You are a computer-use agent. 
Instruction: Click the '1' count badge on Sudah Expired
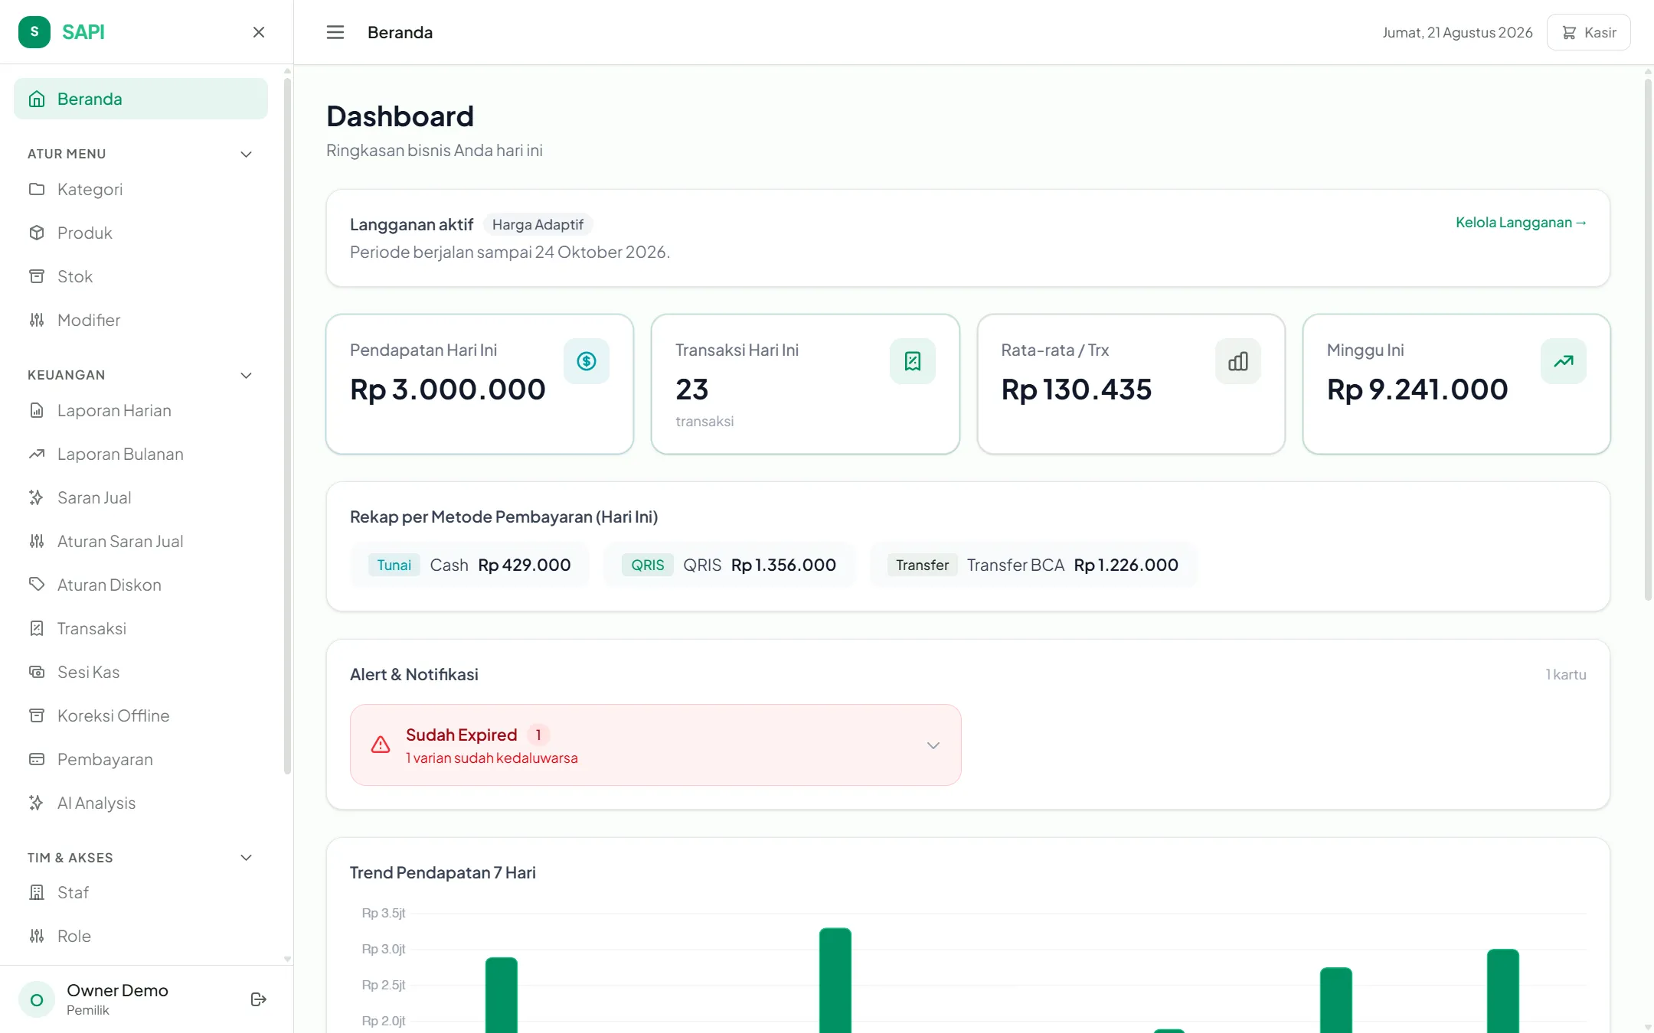pyautogui.click(x=538, y=735)
